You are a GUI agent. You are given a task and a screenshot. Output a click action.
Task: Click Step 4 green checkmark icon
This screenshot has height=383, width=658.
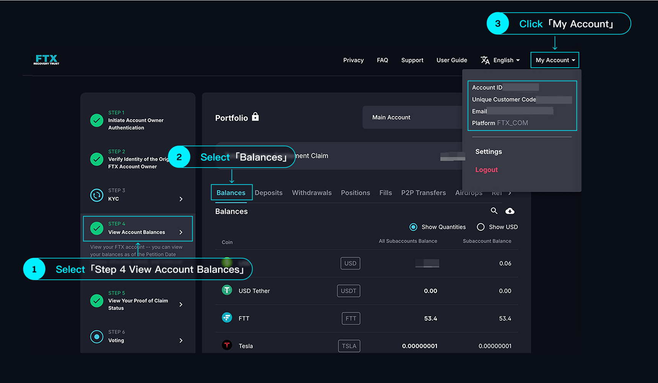pyautogui.click(x=97, y=228)
